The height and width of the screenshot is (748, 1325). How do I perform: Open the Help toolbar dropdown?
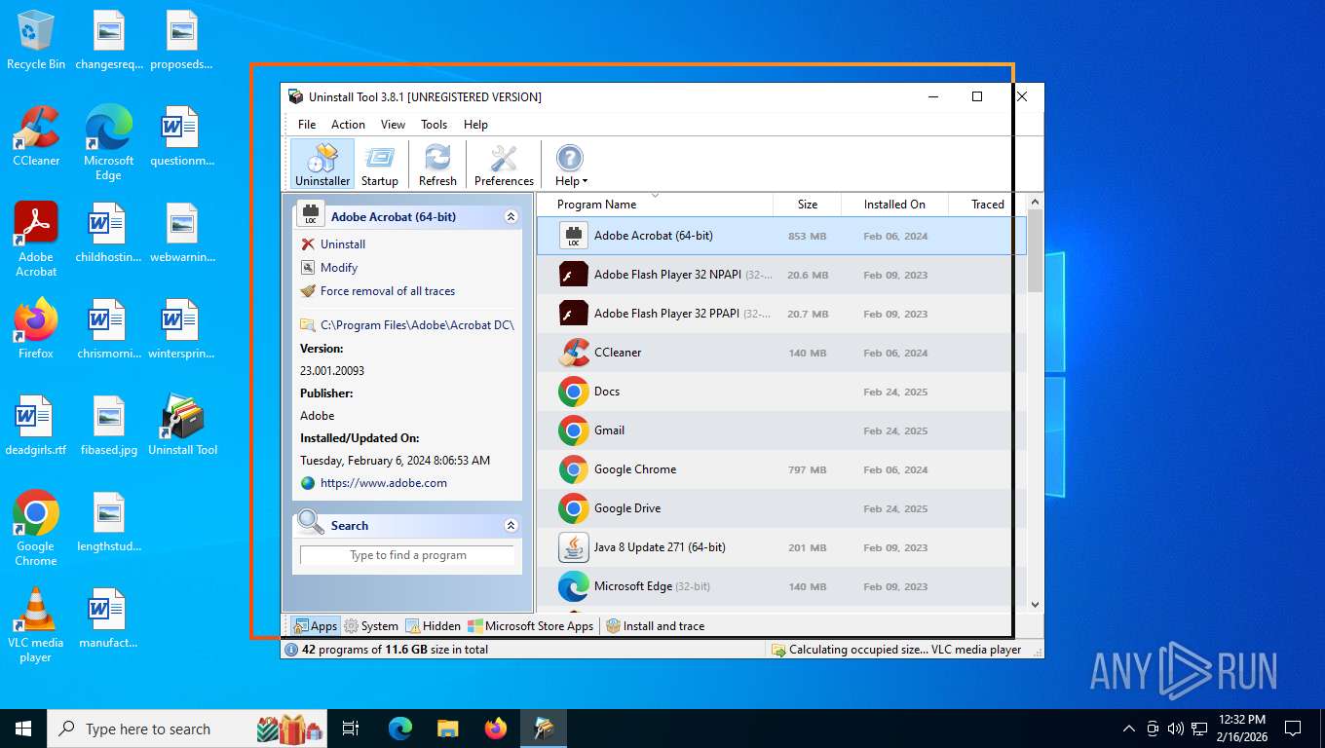click(571, 164)
